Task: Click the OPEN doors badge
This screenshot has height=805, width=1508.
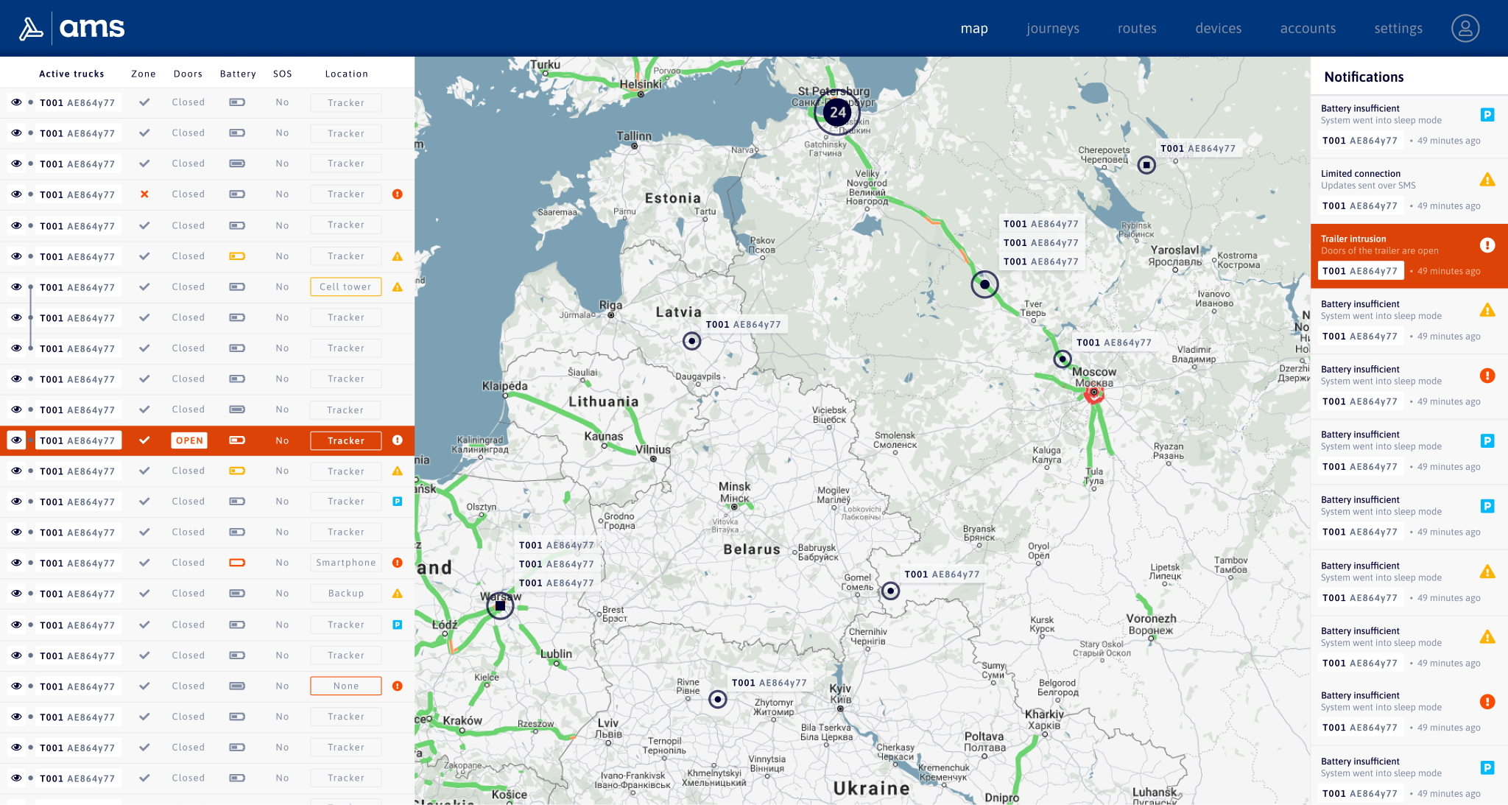Action: coord(189,440)
